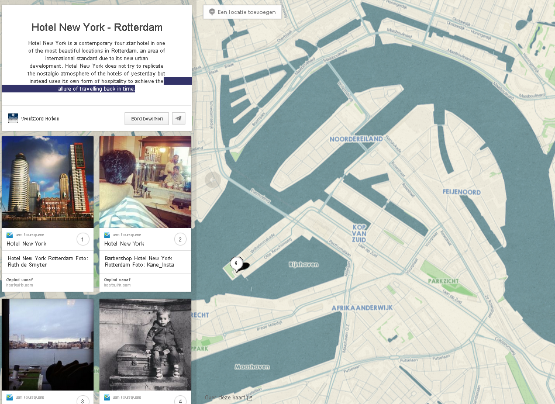Click the board title 'Hotel New York - Rotterdam'
The height and width of the screenshot is (404, 555).
pyautogui.click(x=97, y=27)
